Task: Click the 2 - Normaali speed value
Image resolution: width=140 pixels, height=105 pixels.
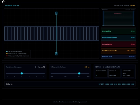Action: pyautogui.click(x=40, y=67)
